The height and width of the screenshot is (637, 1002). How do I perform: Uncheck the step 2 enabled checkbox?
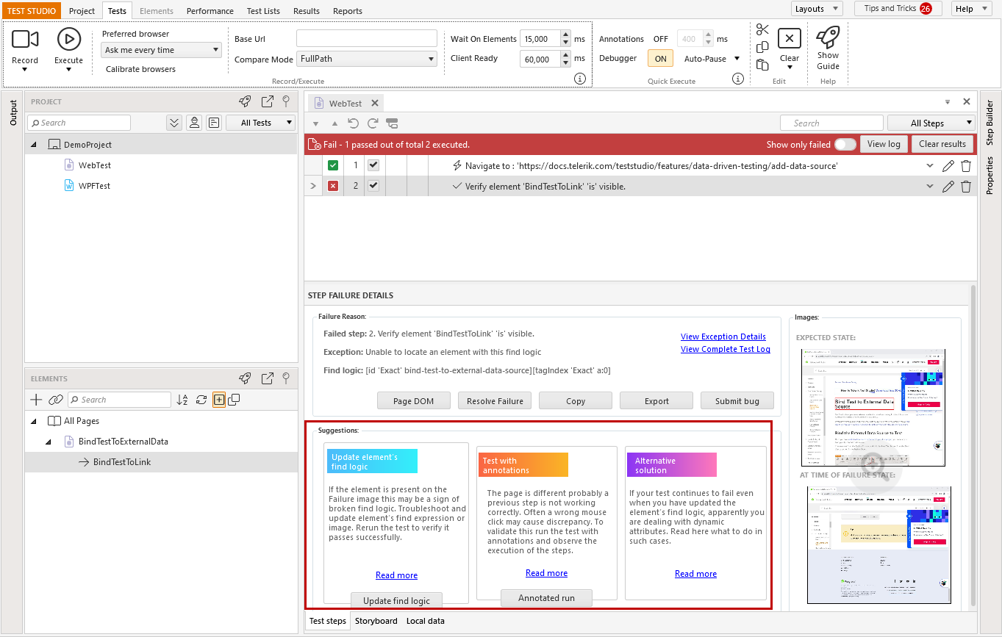click(x=373, y=186)
